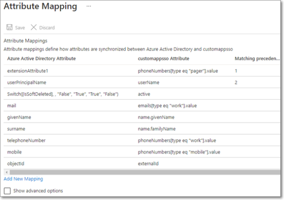284x200 pixels.
Task: Click matching precedence value 2
Action: tap(236, 83)
